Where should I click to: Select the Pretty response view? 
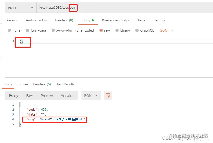(x=14, y=96)
